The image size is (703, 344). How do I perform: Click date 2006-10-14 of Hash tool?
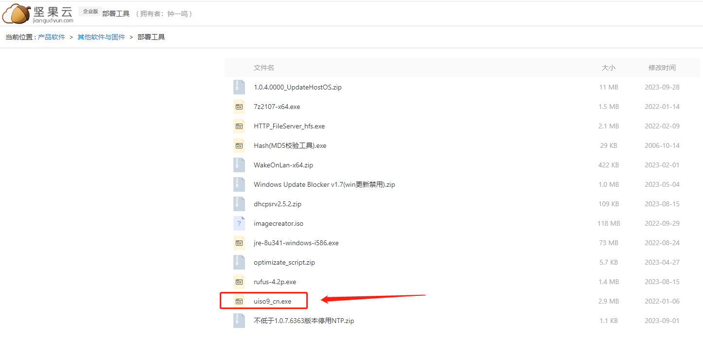[x=662, y=145]
